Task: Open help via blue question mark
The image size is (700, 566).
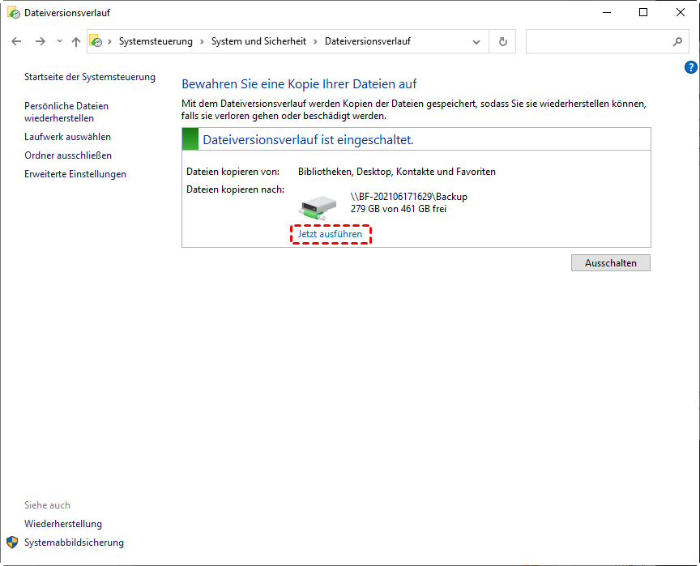Action: tap(690, 67)
